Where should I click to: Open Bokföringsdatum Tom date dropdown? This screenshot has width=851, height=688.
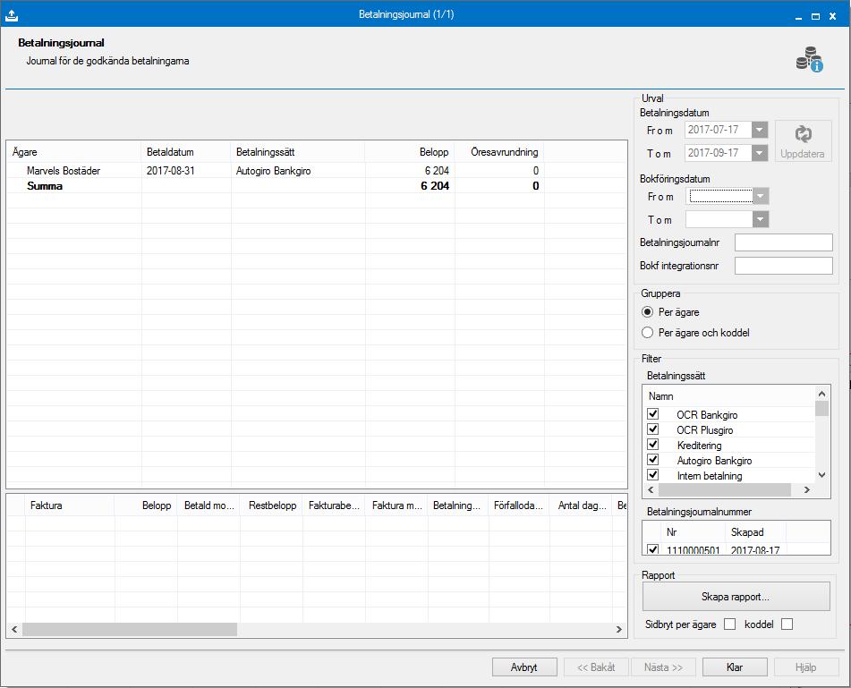[x=761, y=219]
